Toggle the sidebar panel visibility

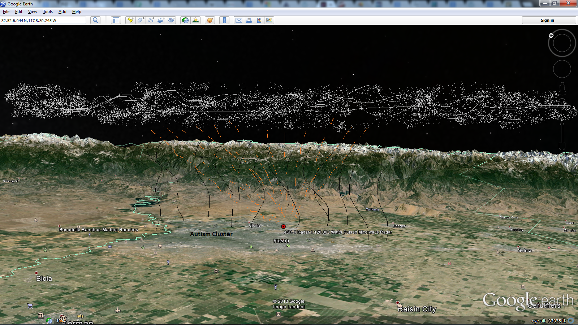[x=116, y=20]
